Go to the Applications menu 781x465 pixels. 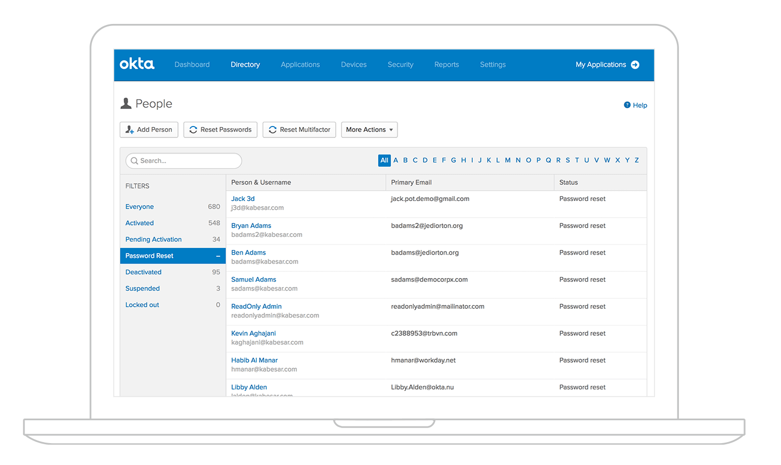pyautogui.click(x=300, y=65)
